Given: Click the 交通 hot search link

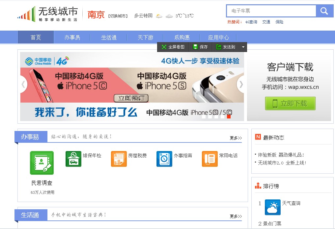Looking at the screenshot, I should click(266, 22).
